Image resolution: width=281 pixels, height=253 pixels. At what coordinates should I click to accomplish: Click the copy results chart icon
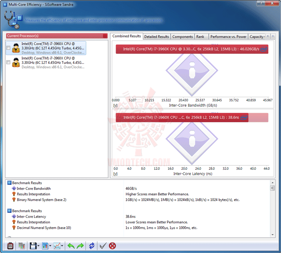(22, 246)
